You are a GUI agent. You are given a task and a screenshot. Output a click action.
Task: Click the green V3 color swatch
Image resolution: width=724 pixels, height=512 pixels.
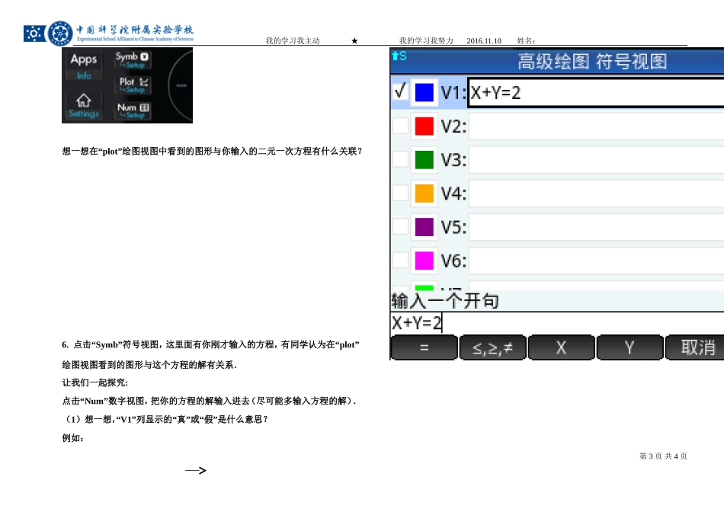[x=424, y=160]
